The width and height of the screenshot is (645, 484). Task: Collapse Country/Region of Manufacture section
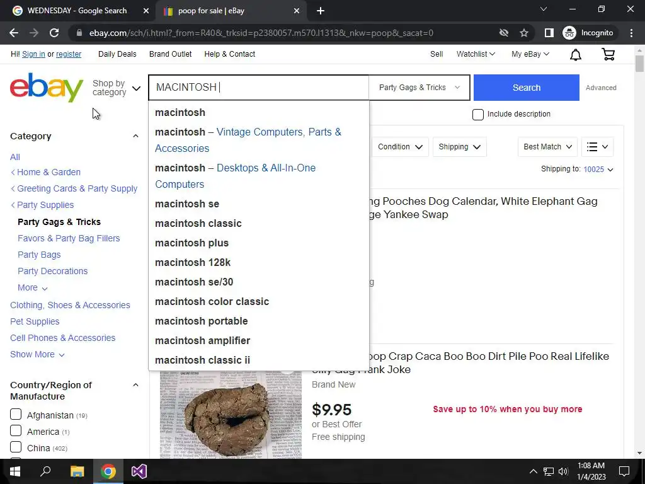[135, 385]
